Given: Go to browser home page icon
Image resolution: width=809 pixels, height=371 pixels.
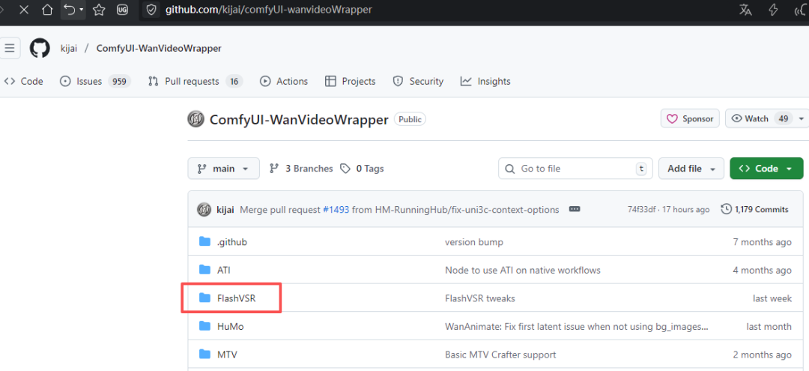Looking at the screenshot, I should point(47,10).
